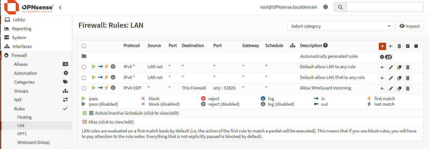Click the log info icon on WireGuard rule
This screenshot has height=149, width=429.
[113, 88]
